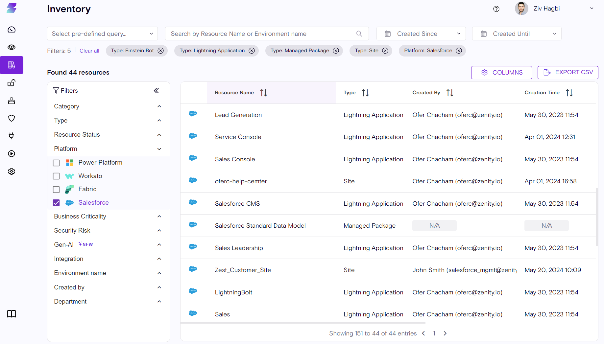Click the help question mark icon
604x344 pixels.
(496, 9)
